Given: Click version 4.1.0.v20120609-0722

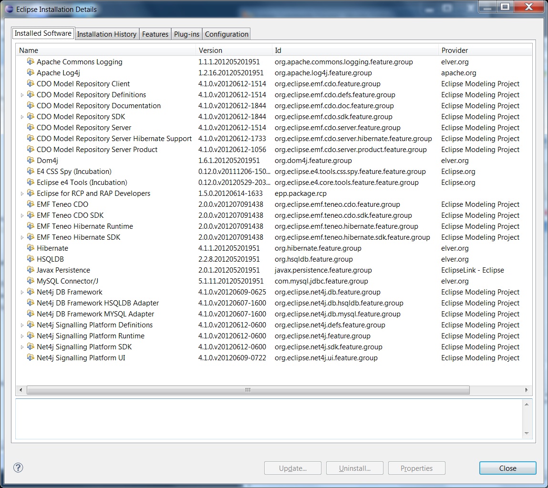Looking at the screenshot, I should tap(232, 358).
